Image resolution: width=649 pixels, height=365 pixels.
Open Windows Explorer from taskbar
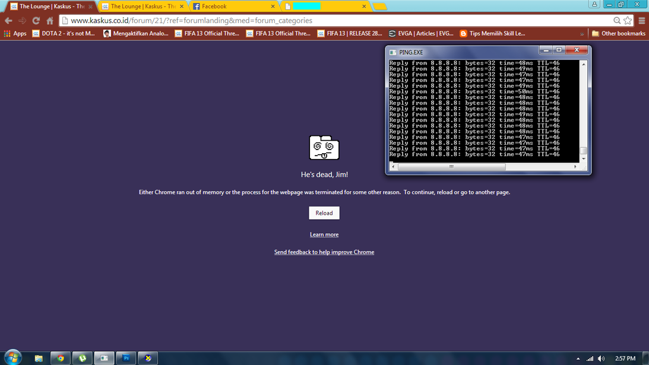(39, 358)
